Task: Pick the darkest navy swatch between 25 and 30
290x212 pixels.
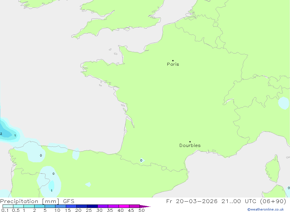Action: tap(92, 206)
